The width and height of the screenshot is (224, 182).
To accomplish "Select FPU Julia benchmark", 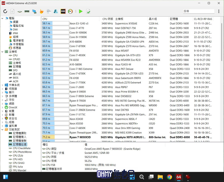I will tap(18, 167).
